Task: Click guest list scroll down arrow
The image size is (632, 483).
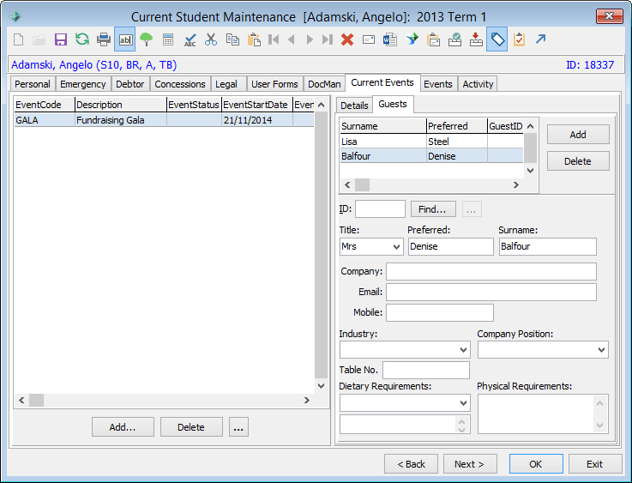Action: 531,171
